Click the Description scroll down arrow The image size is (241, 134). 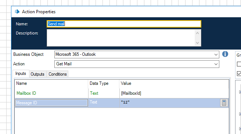[198, 43]
